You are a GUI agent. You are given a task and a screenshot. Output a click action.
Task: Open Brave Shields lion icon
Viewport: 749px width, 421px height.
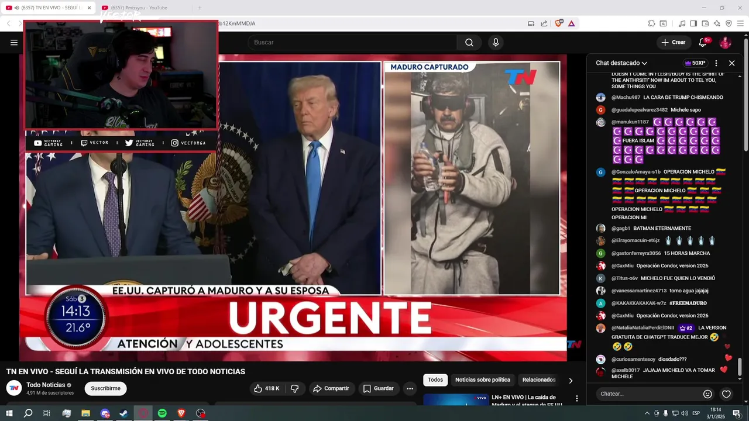coord(559,23)
